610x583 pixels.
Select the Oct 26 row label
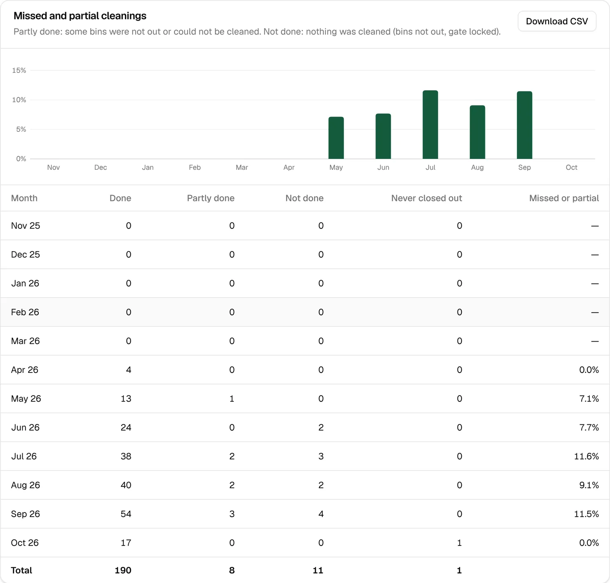25,543
